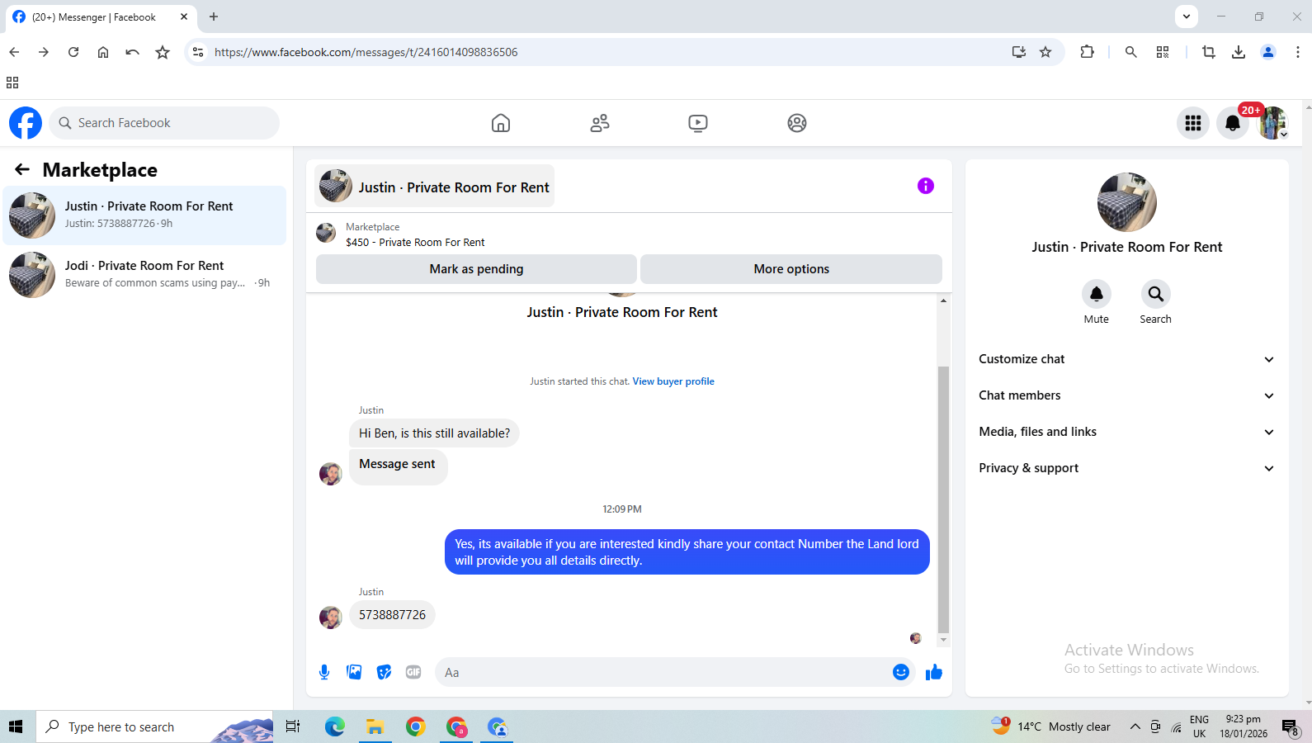Open the Facebook home logo
Screen dimensions: 1312x743
[26, 123]
